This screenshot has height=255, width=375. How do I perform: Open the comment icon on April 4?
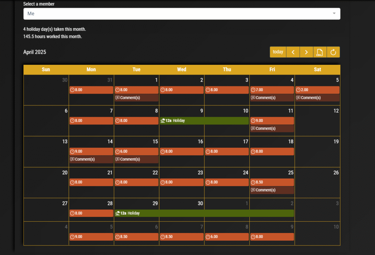click(253, 98)
